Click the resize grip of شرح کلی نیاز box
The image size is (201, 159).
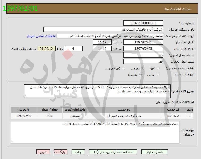click(x=26, y=96)
